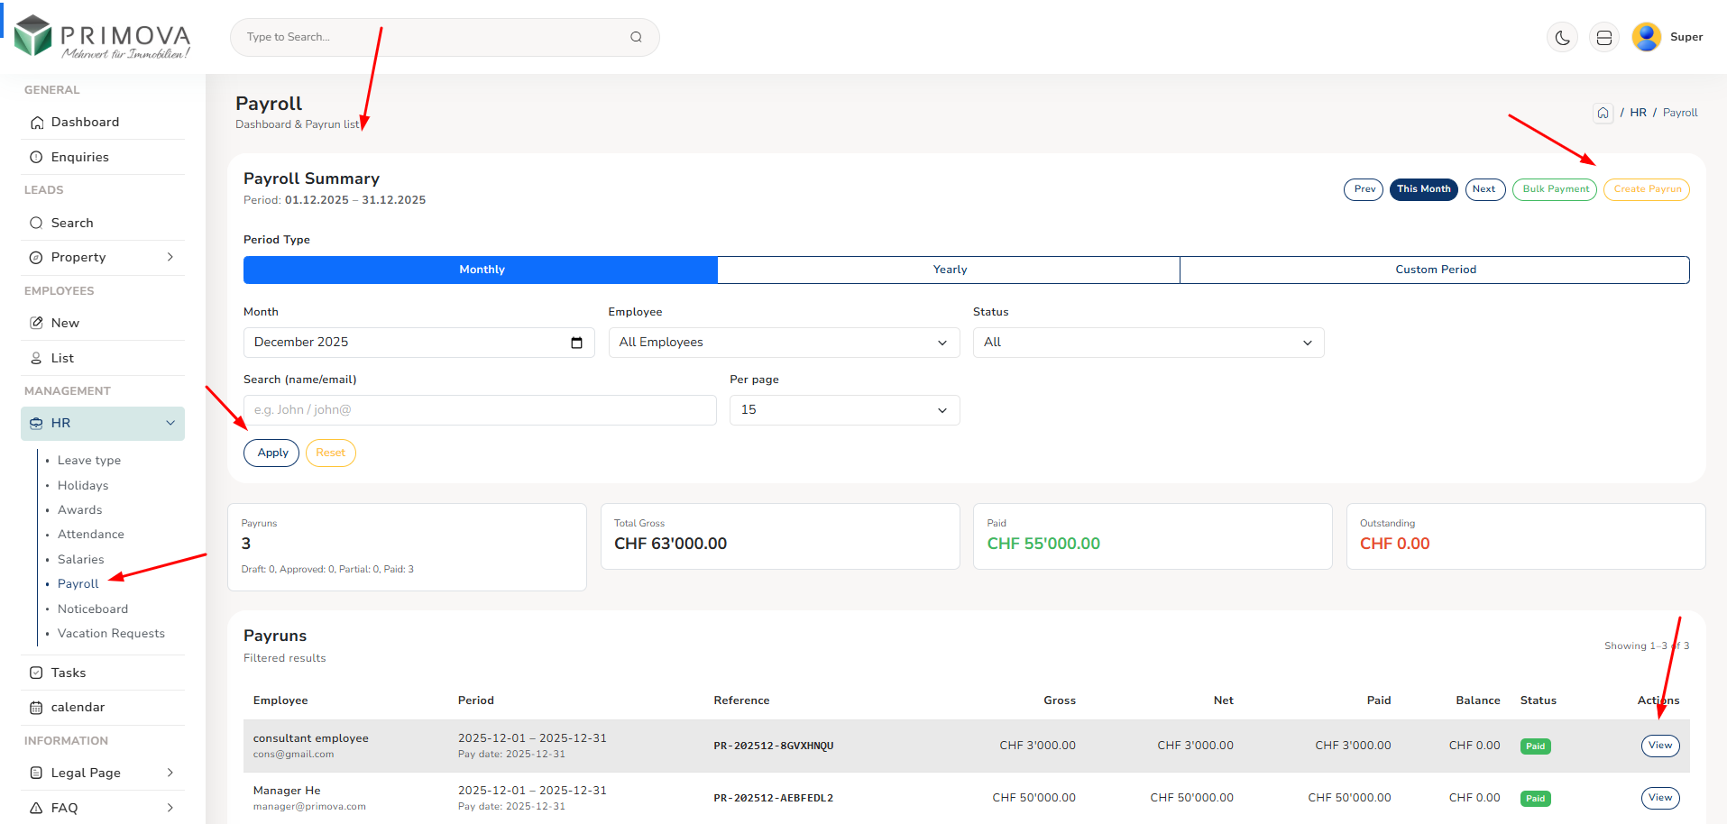Open the Status filter dropdown

1147,343
